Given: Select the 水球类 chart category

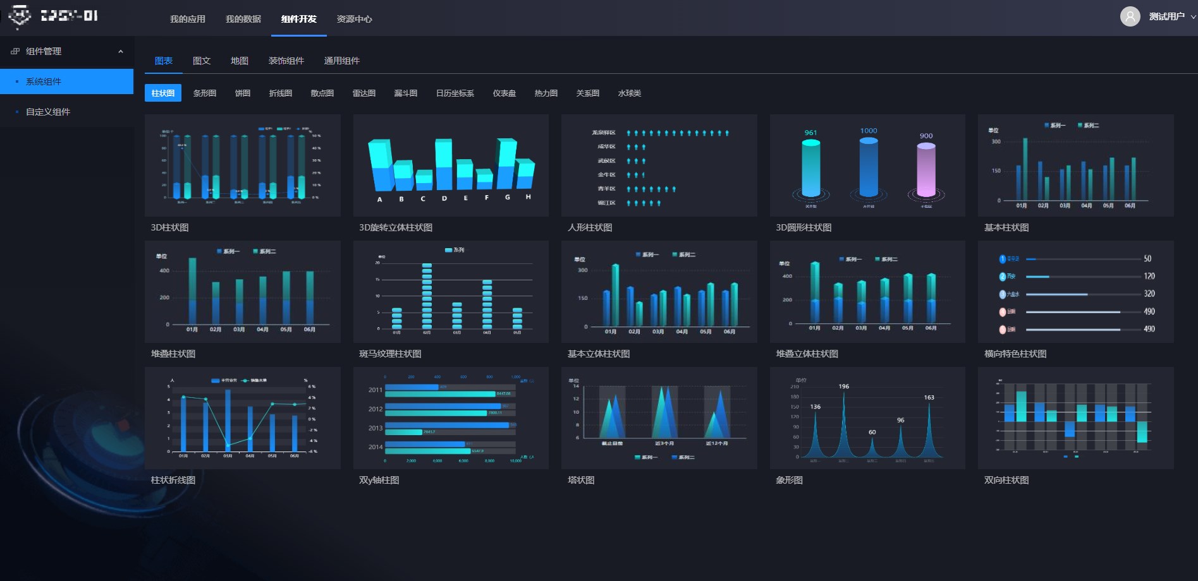Looking at the screenshot, I should click(x=630, y=93).
